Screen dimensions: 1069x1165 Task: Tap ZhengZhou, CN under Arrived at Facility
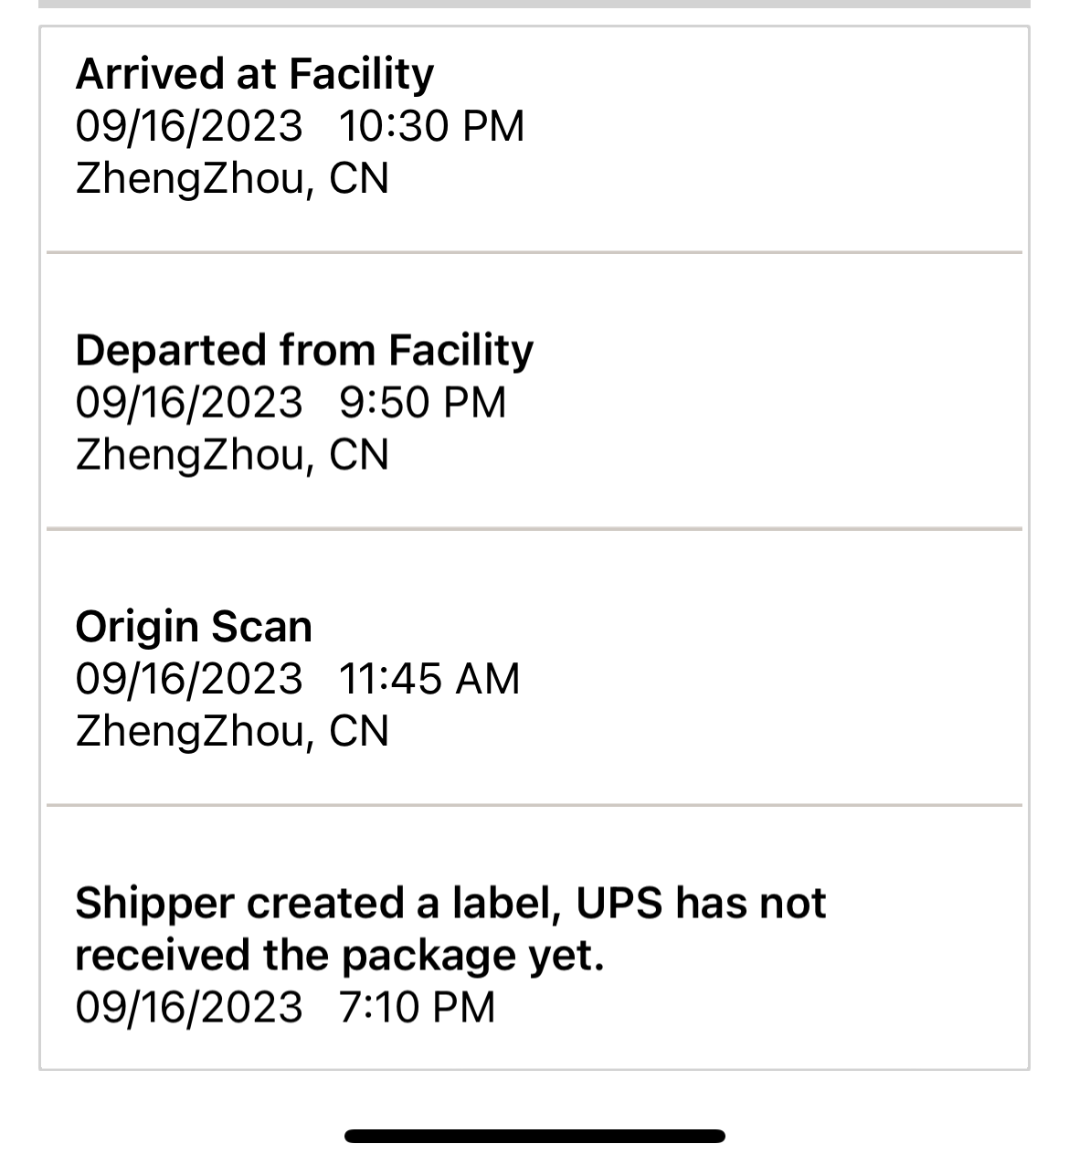point(232,178)
